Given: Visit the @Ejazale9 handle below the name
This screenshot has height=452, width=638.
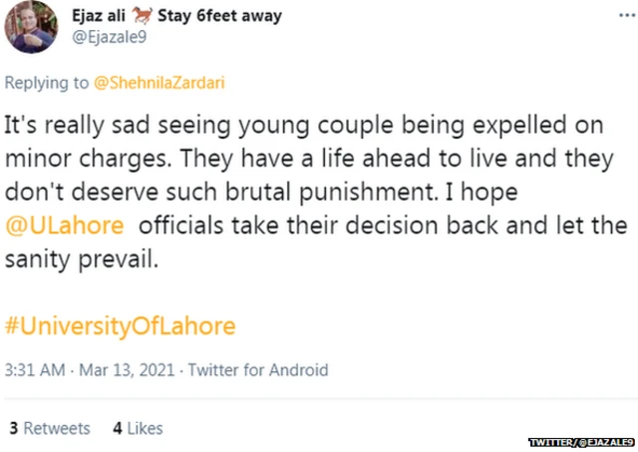Looking at the screenshot, I should pos(109,37).
